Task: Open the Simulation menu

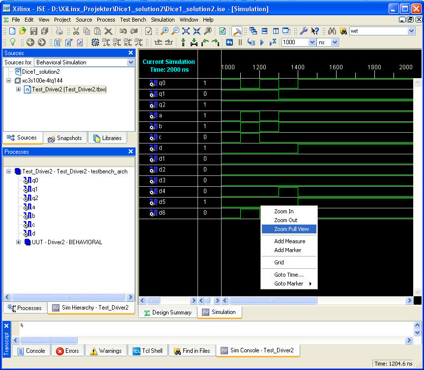Action: (163, 20)
